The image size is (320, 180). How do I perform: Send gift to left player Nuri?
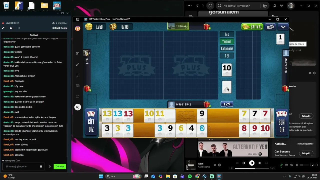(87, 88)
